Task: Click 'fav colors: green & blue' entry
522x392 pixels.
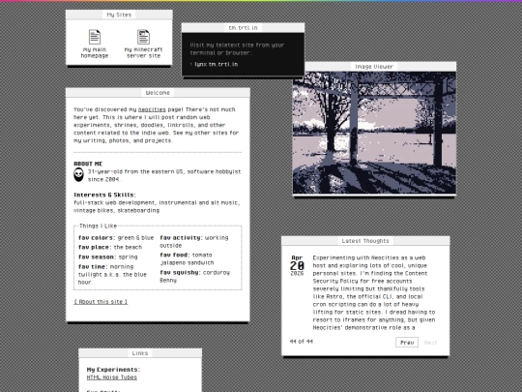Action: point(116,238)
